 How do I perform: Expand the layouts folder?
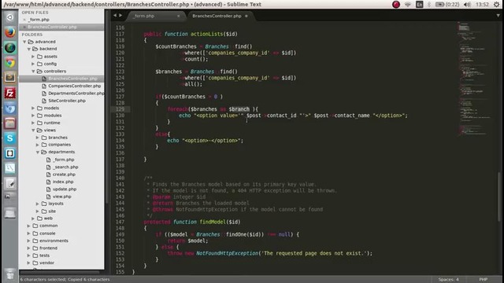pos(38,204)
